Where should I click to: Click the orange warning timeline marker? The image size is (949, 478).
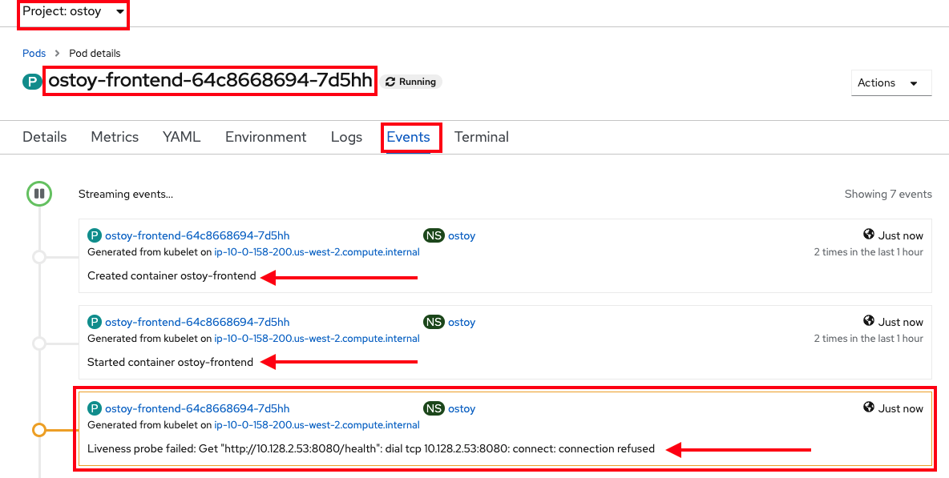tap(38, 430)
